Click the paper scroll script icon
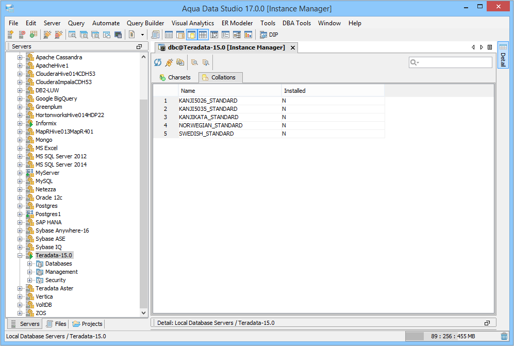This screenshot has height=346, width=514. point(155,35)
